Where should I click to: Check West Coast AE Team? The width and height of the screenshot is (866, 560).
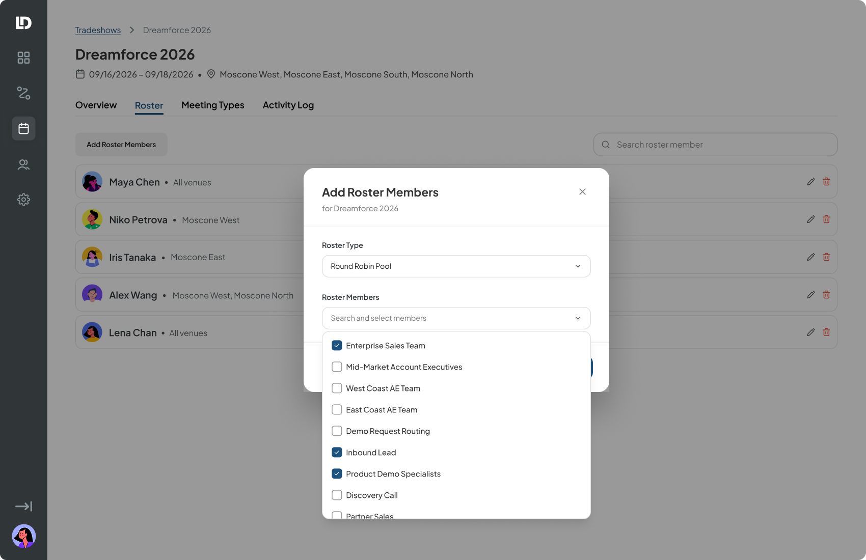pos(337,388)
